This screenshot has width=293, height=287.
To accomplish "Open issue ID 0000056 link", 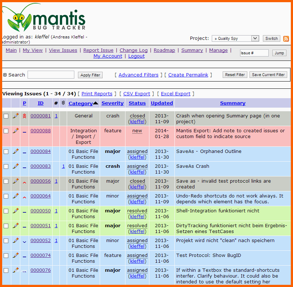I will tap(41, 181).
